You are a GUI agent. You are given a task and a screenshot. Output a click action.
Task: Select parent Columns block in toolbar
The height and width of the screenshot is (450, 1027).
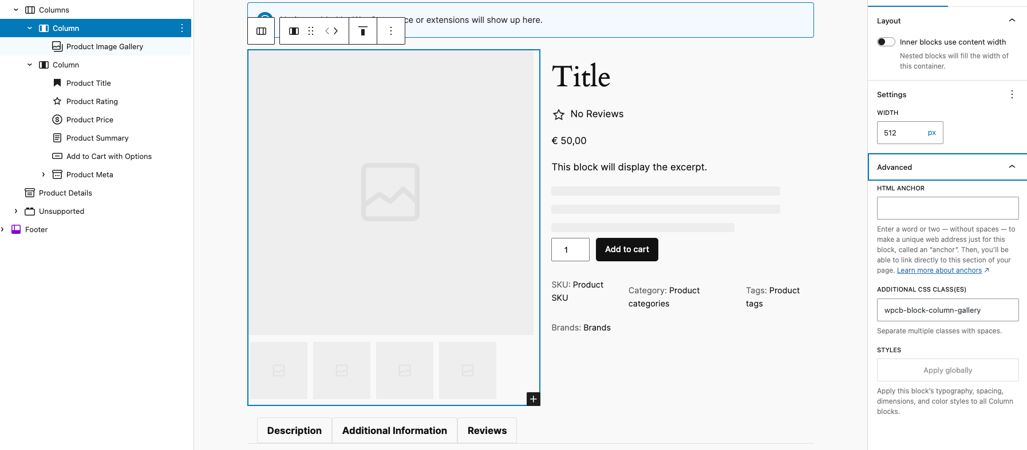click(261, 31)
